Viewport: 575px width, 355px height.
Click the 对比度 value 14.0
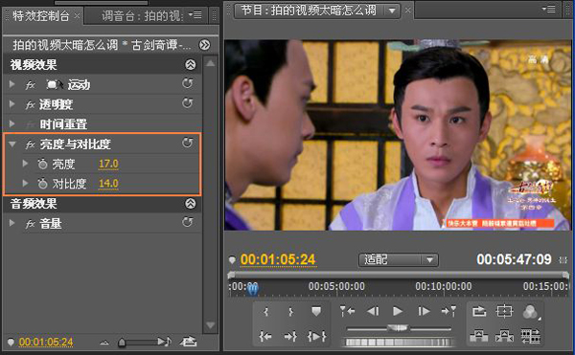tap(108, 184)
